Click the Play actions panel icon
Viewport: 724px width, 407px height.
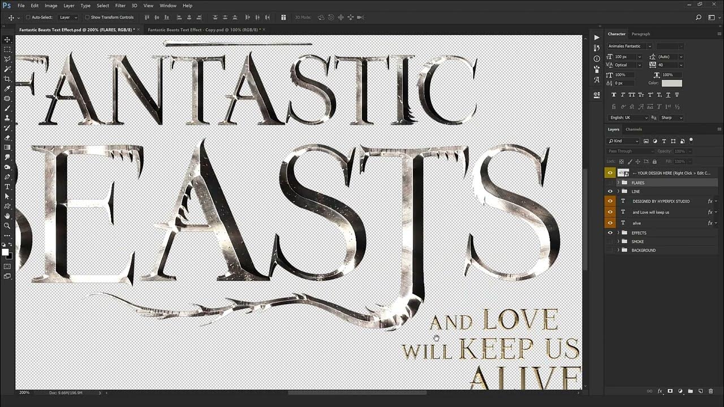(x=596, y=37)
